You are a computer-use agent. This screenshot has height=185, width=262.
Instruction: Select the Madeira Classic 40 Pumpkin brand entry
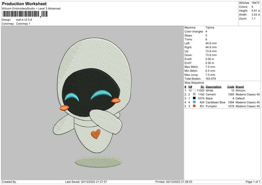click(248, 106)
